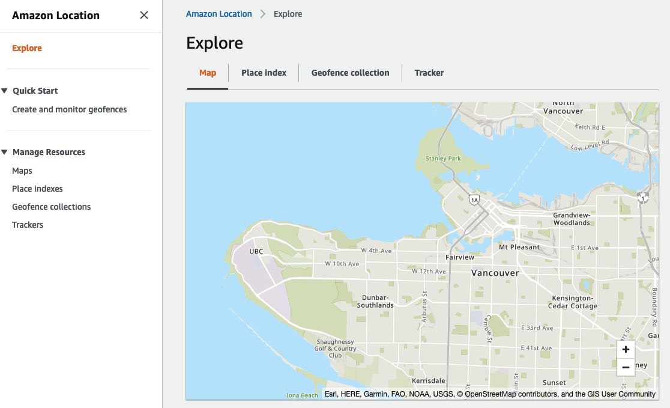
Task: Open Create and monitor geofences
Action: (x=69, y=109)
